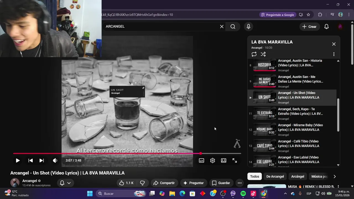The height and width of the screenshot is (199, 354).
Task: Open notification preferences bell dropdown
Action: click(x=65, y=183)
